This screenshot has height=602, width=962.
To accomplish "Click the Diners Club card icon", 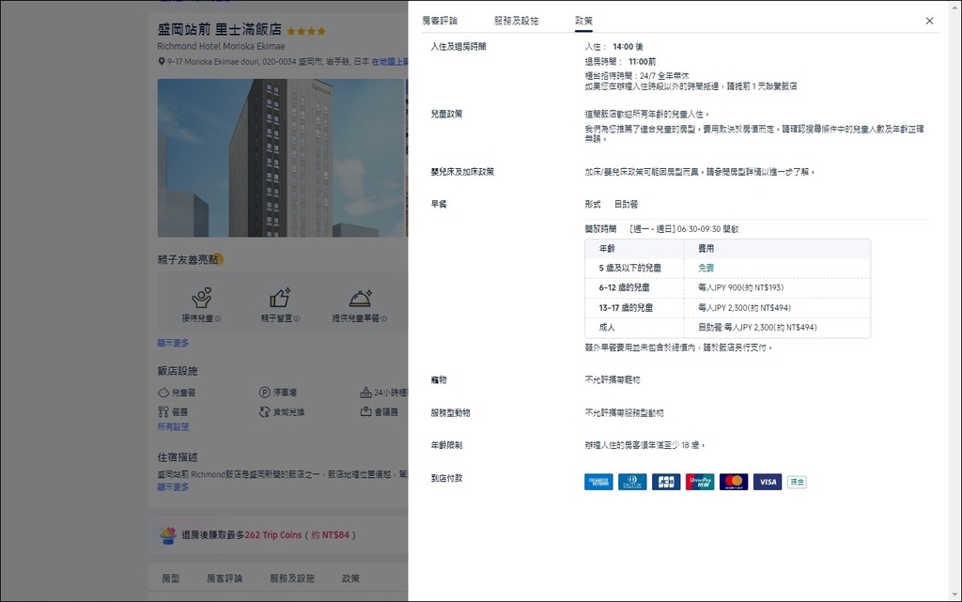I will pos(632,482).
